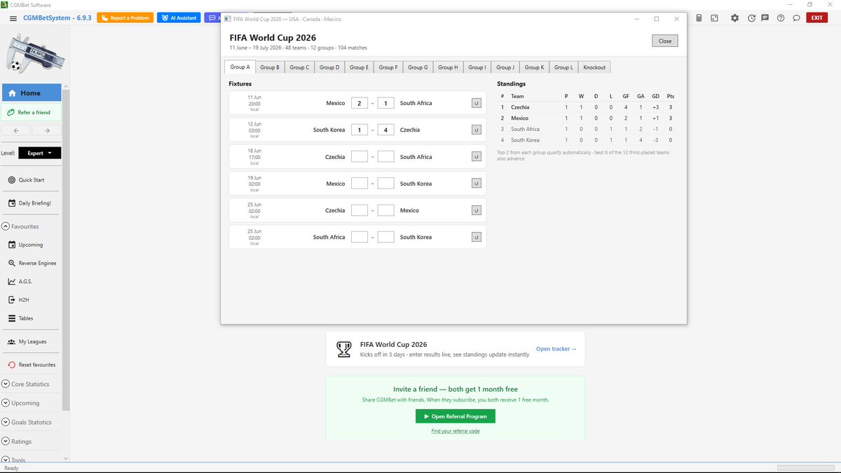
Task: Reset the Mexico vs South Africa score
Action: click(477, 103)
